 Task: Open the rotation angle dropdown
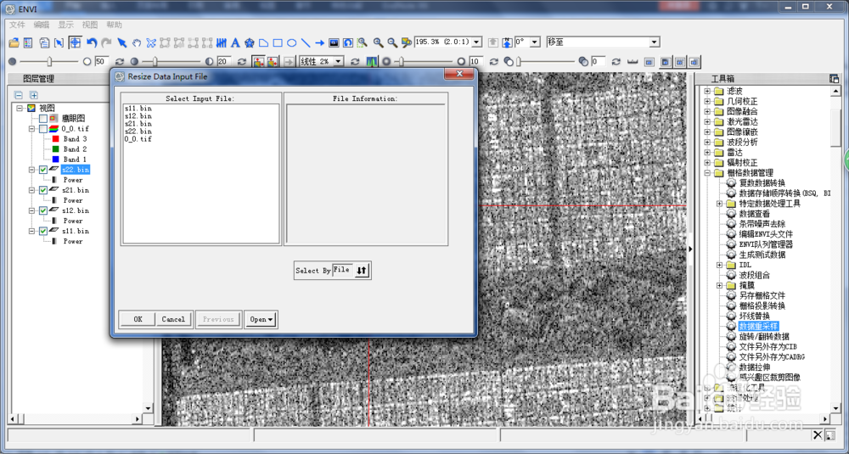coord(535,42)
